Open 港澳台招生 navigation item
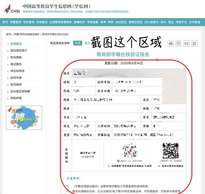 coord(135,22)
